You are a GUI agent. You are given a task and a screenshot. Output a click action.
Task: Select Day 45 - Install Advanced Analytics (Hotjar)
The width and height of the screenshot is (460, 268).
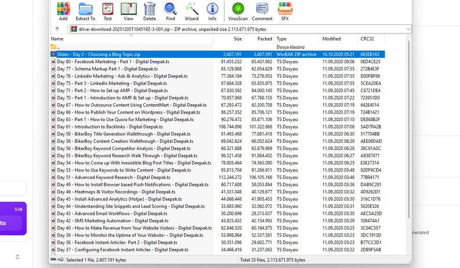(217, 199)
